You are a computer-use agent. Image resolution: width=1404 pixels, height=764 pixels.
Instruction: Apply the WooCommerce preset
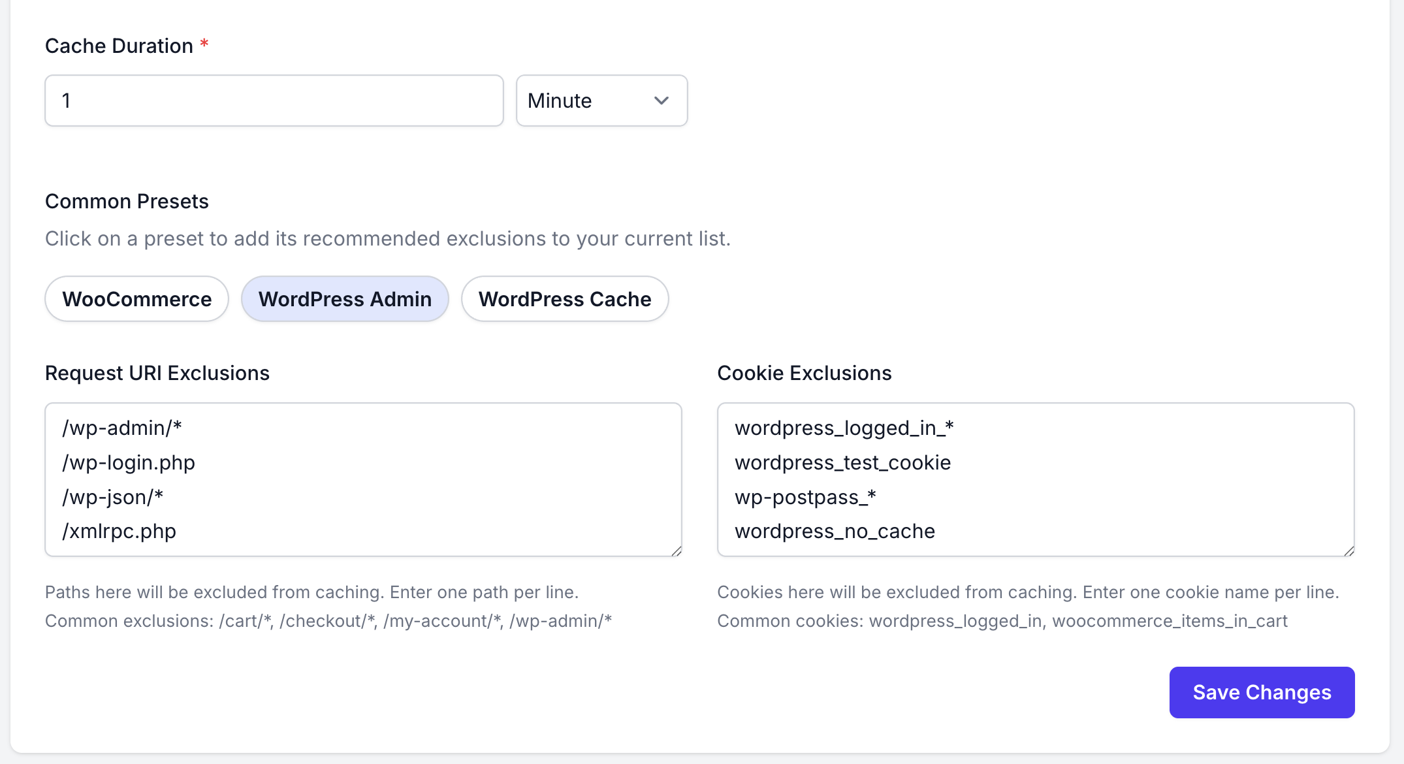point(136,299)
